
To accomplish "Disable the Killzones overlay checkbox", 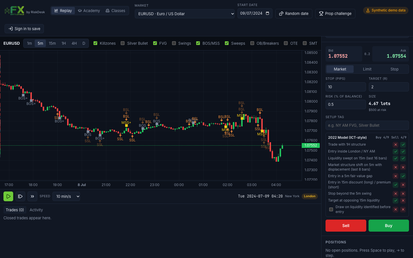I will pos(96,43).
